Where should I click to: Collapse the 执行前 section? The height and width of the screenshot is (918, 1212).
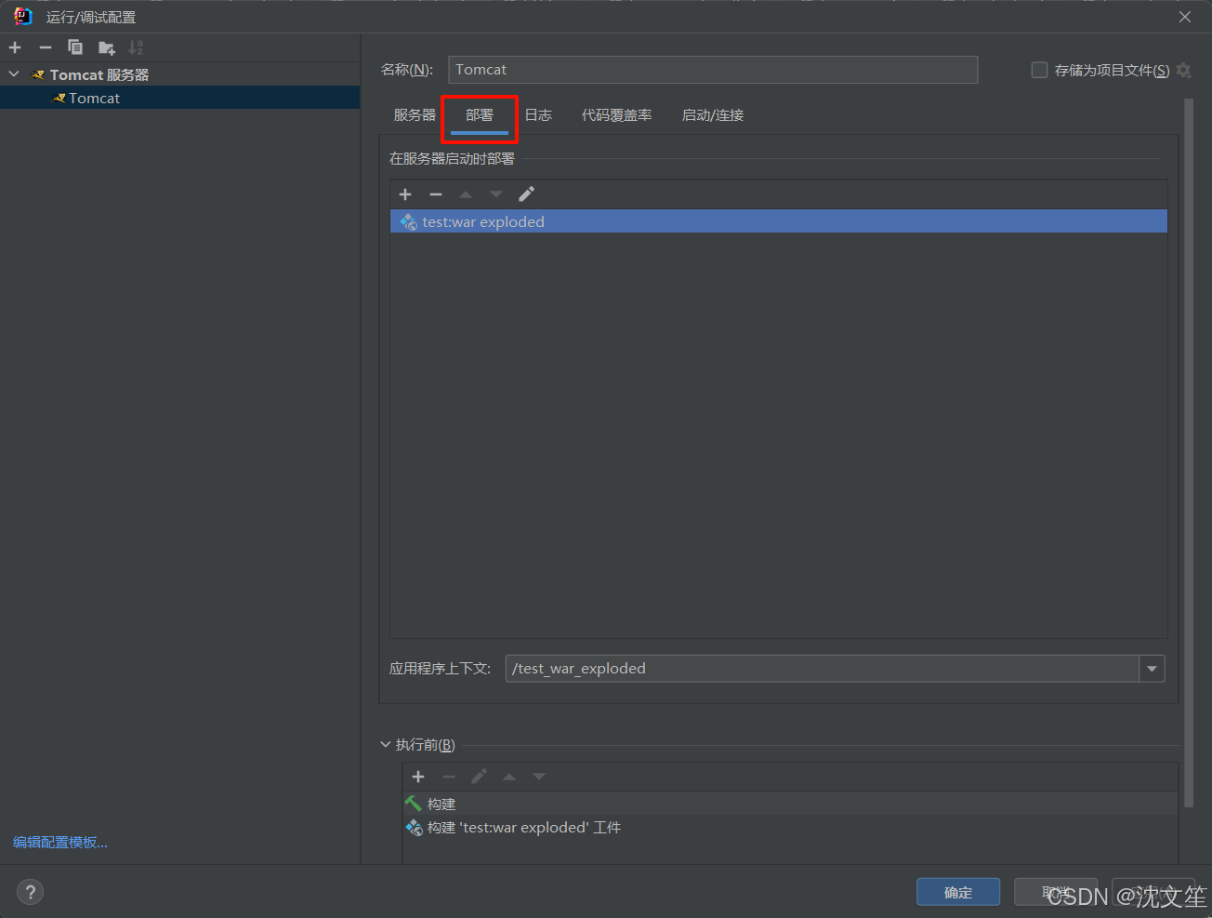386,745
